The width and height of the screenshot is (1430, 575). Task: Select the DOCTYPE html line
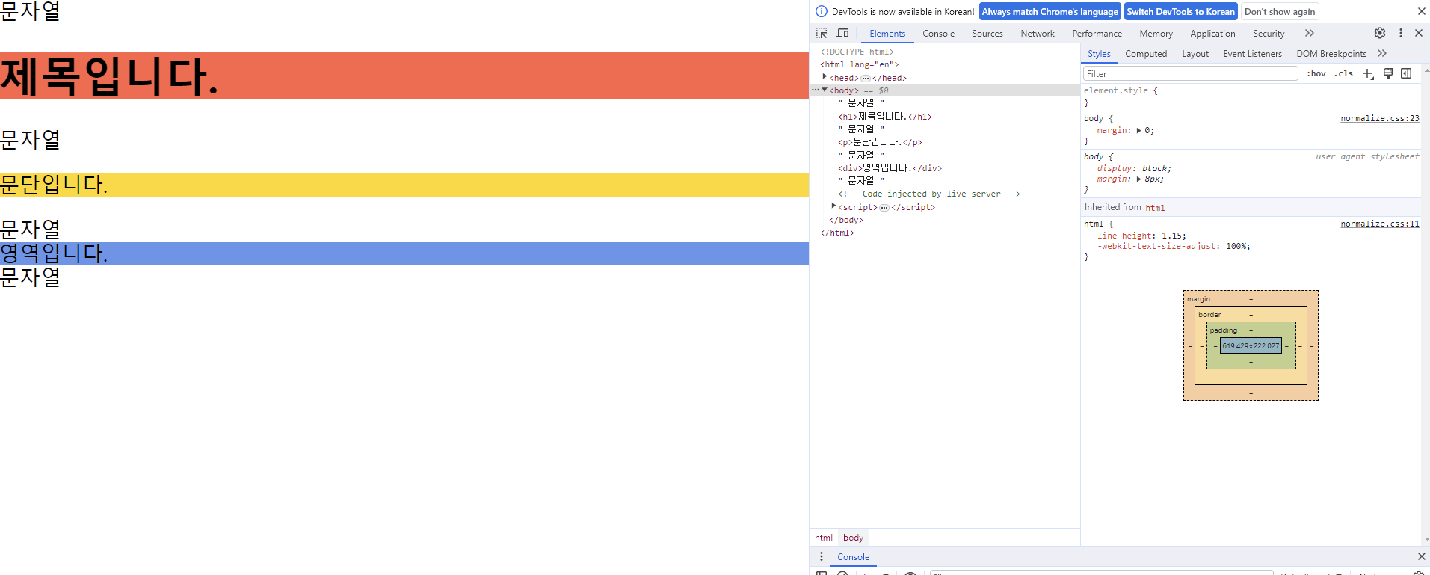pyautogui.click(x=857, y=52)
